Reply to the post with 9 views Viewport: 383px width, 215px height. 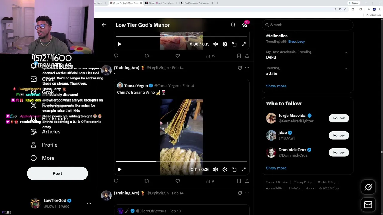pos(116,181)
